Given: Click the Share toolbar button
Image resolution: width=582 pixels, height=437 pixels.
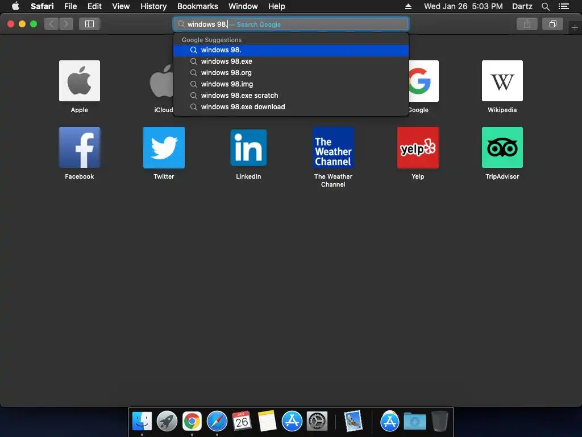Looking at the screenshot, I should click(527, 24).
